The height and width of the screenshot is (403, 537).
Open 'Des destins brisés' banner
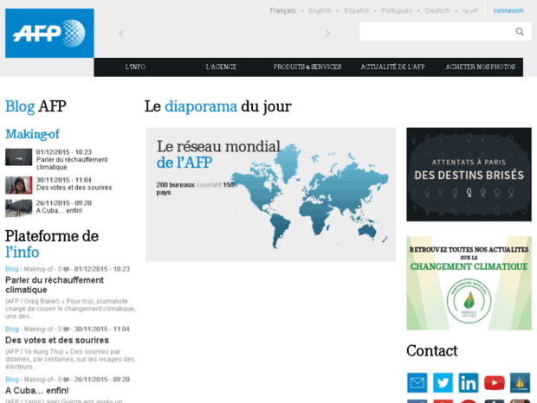[x=469, y=174]
